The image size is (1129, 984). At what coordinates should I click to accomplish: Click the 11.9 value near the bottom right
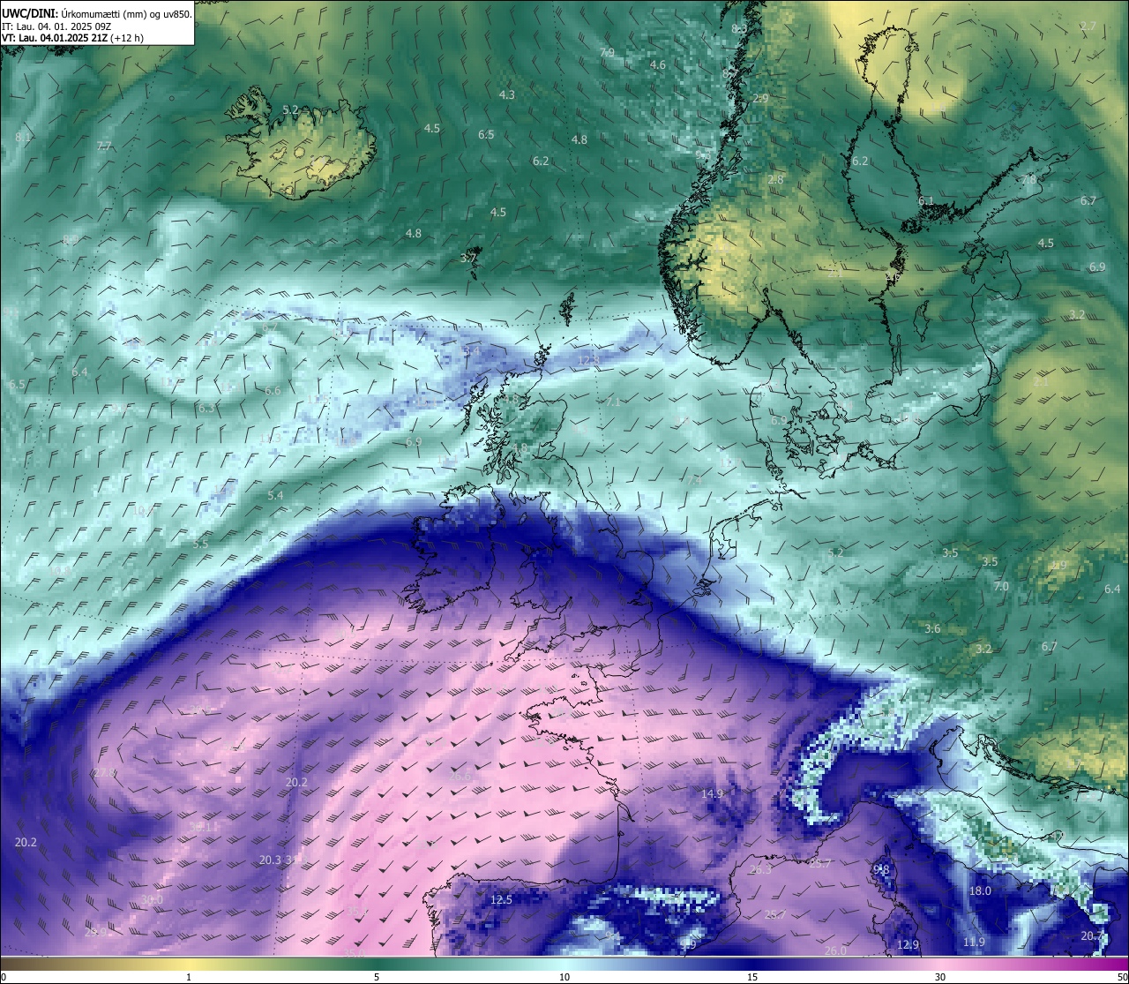974,943
